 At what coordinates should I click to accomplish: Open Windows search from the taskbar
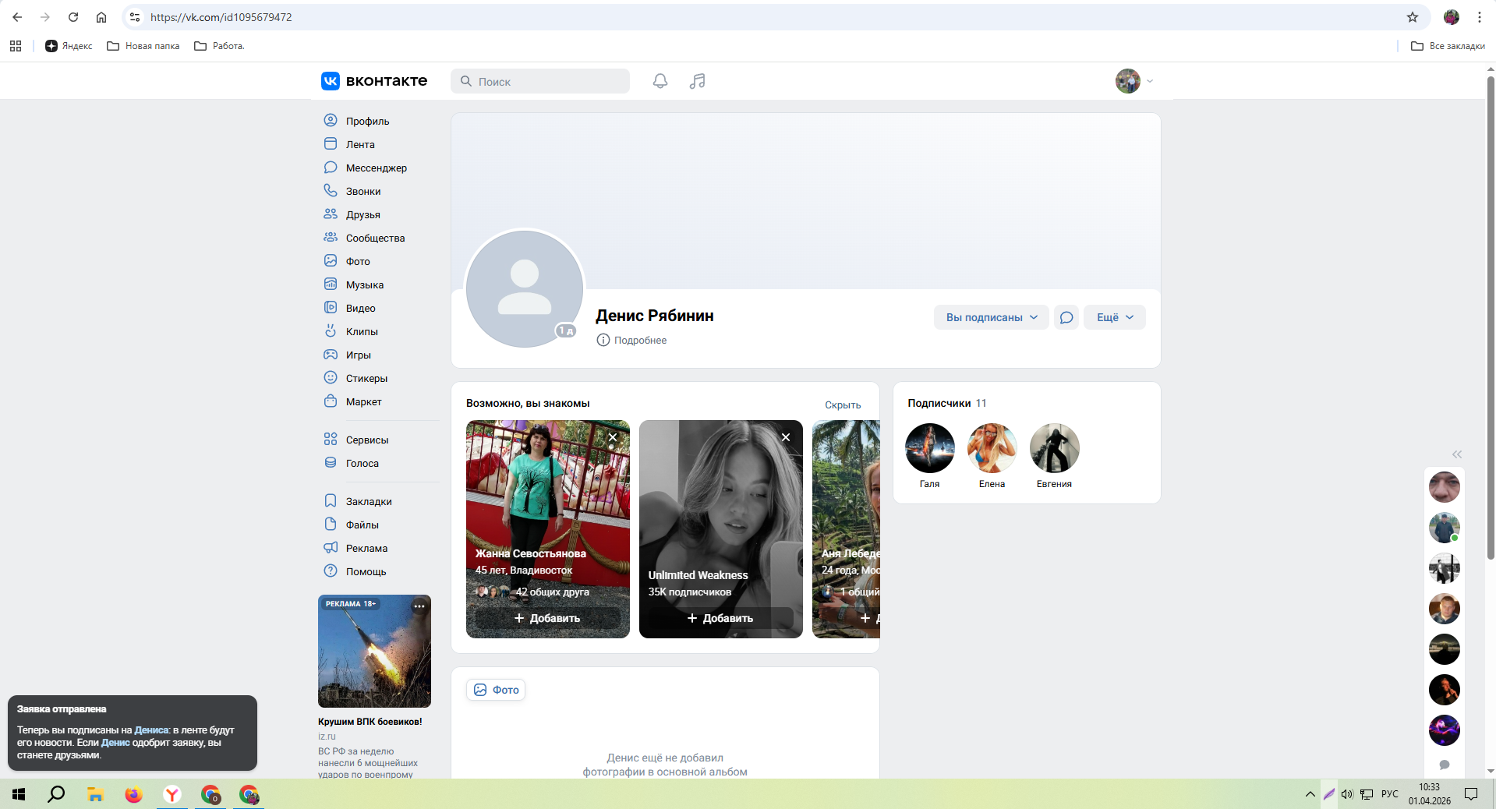point(56,794)
